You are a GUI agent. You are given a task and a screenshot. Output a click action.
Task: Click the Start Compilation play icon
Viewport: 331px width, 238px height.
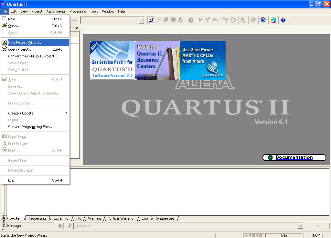click(200, 20)
